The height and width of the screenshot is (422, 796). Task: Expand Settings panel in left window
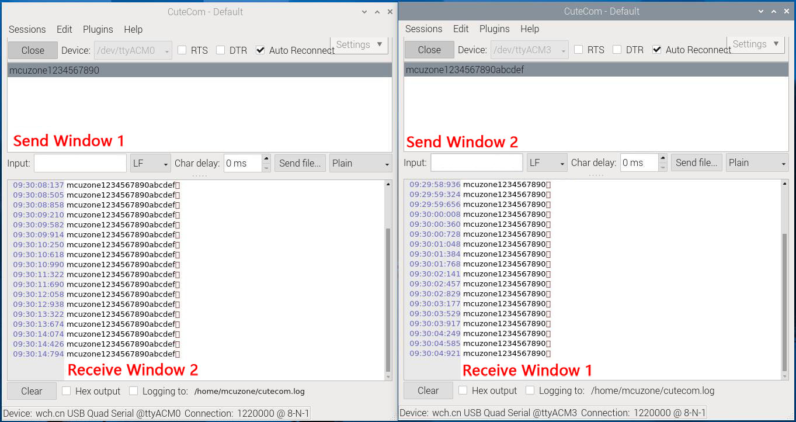pyautogui.click(x=359, y=45)
